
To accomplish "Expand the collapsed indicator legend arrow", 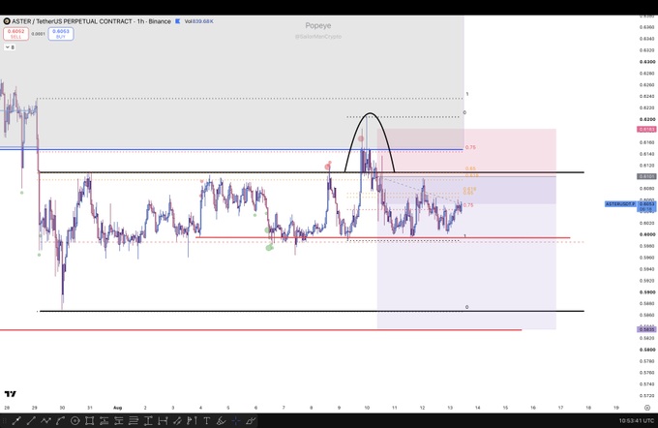I will coord(8,47).
